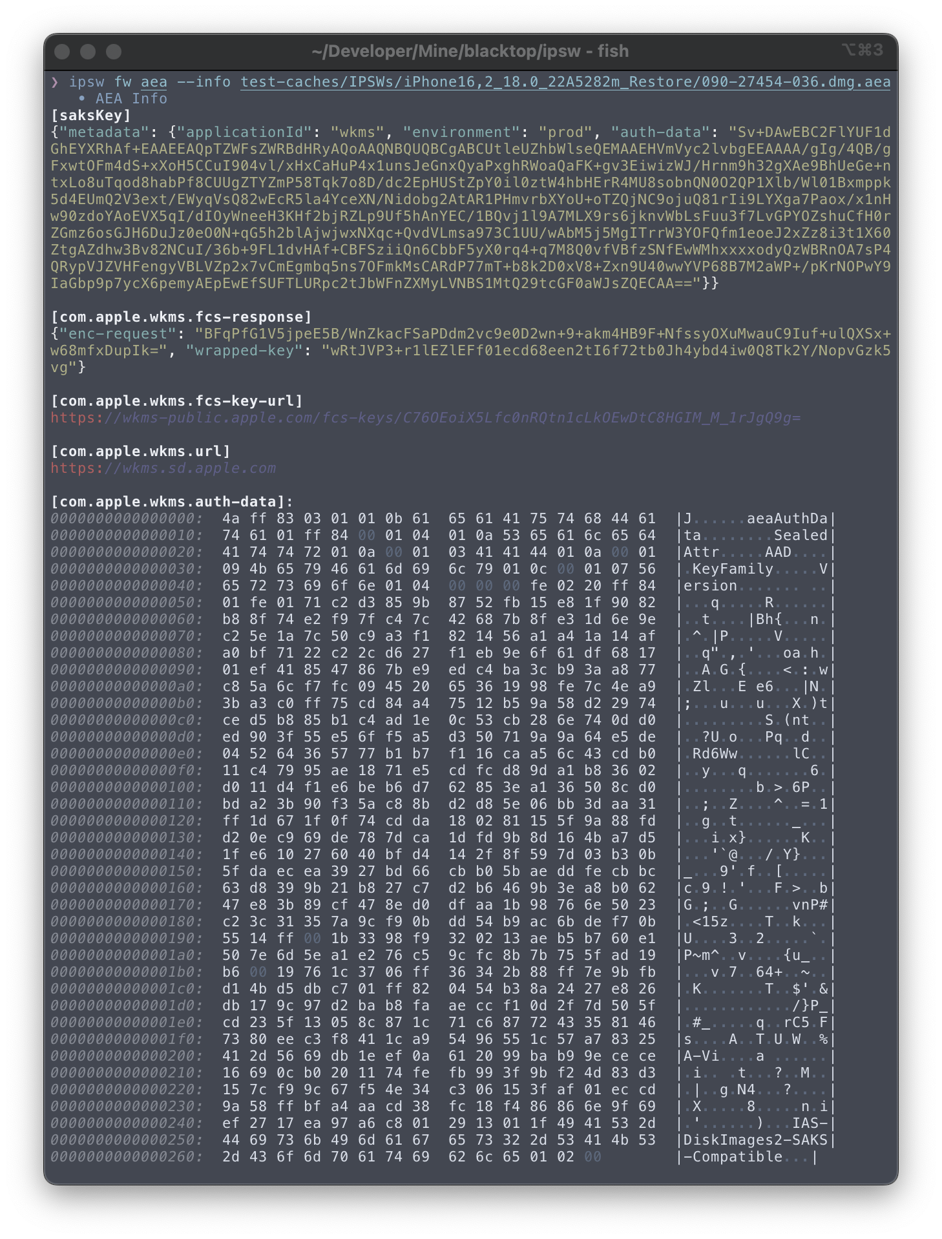Click hex offset 0000000000000000
The width and height of the screenshot is (942, 1239).
click(127, 519)
